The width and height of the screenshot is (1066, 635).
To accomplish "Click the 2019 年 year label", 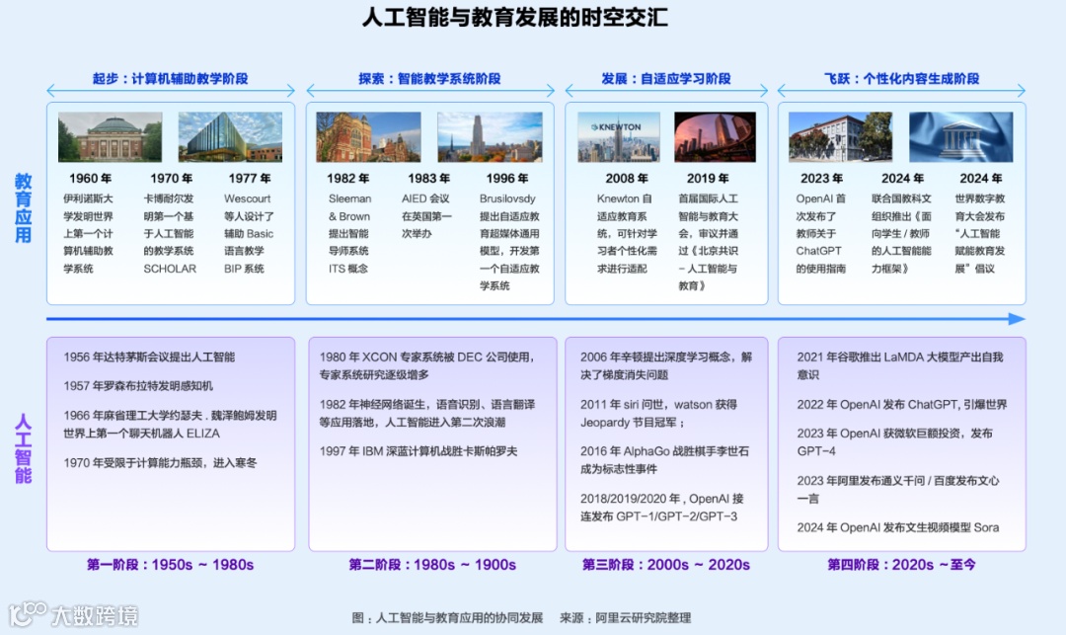I will tap(708, 178).
